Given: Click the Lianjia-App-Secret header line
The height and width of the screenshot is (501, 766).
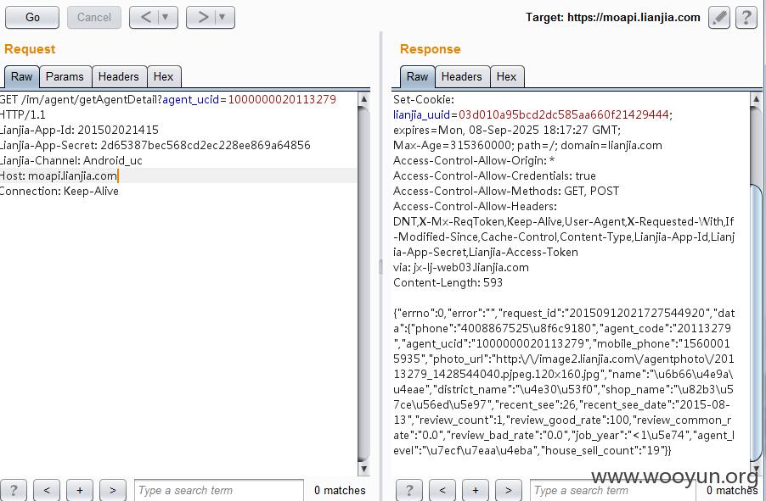Looking at the screenshot, I should tap(155, 145).
